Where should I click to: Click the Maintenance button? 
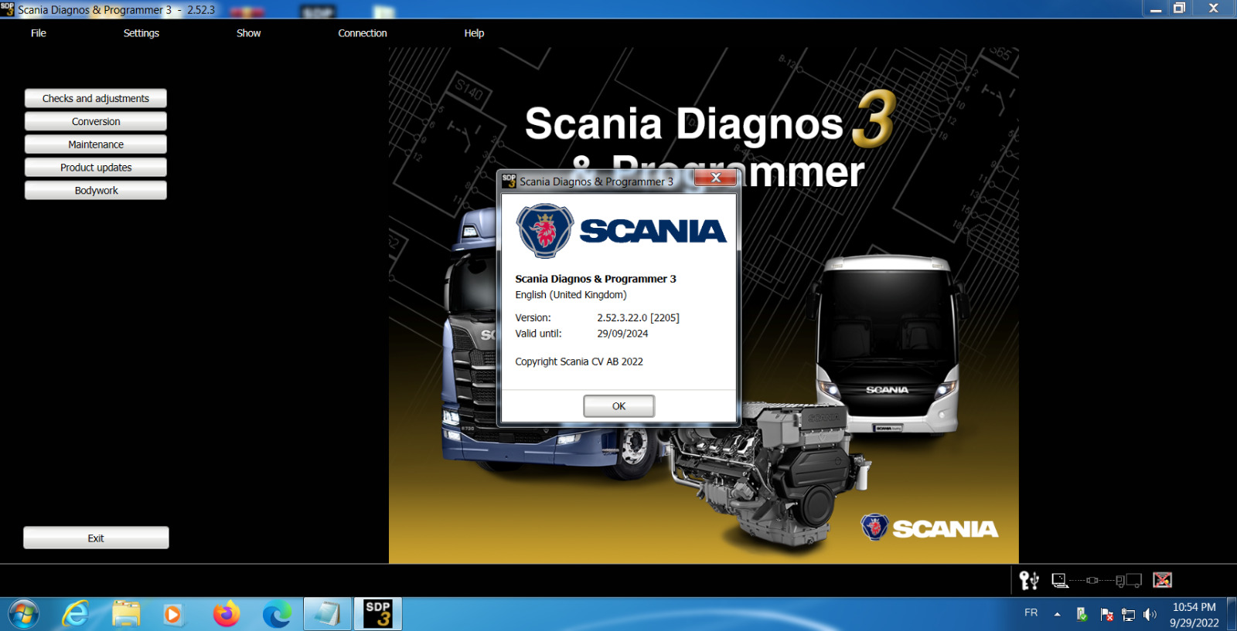[x=96, y=144]
